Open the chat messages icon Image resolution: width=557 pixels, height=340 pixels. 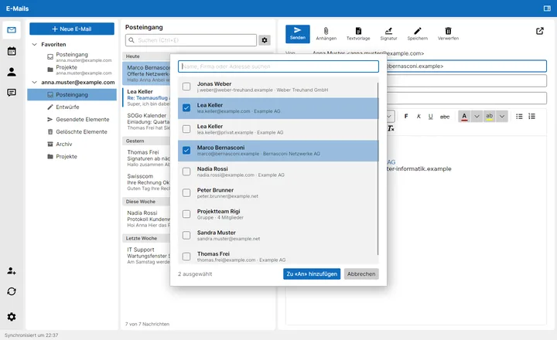(x=12, y=93)
